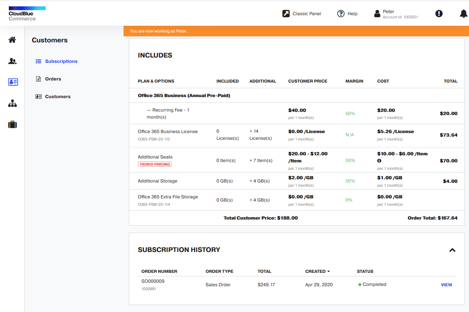Viewport: 469px width, 312px height.
Task: Click the Order Type column header
Action: 220,271
